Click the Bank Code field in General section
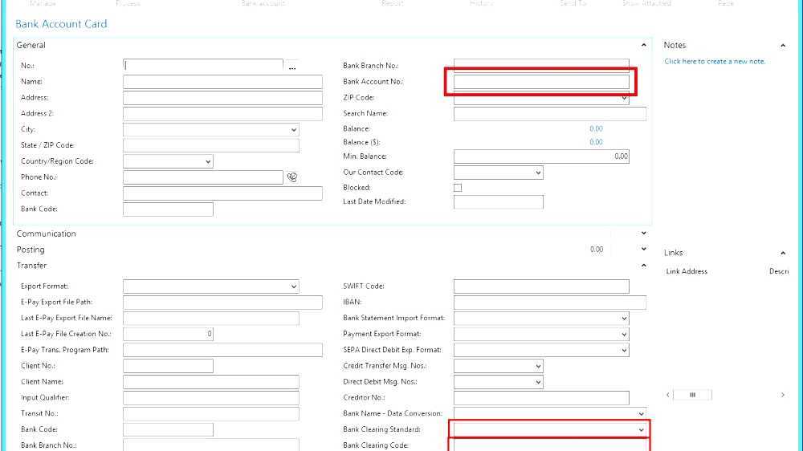This screenshot has width=803, height=451. click(x=168, y=209)
